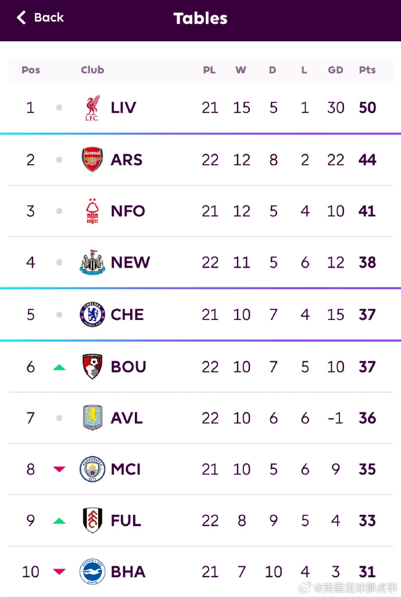Screen dimensions: 401x597
Task: Click the Pts column header
Action: (x=367, y=70)
